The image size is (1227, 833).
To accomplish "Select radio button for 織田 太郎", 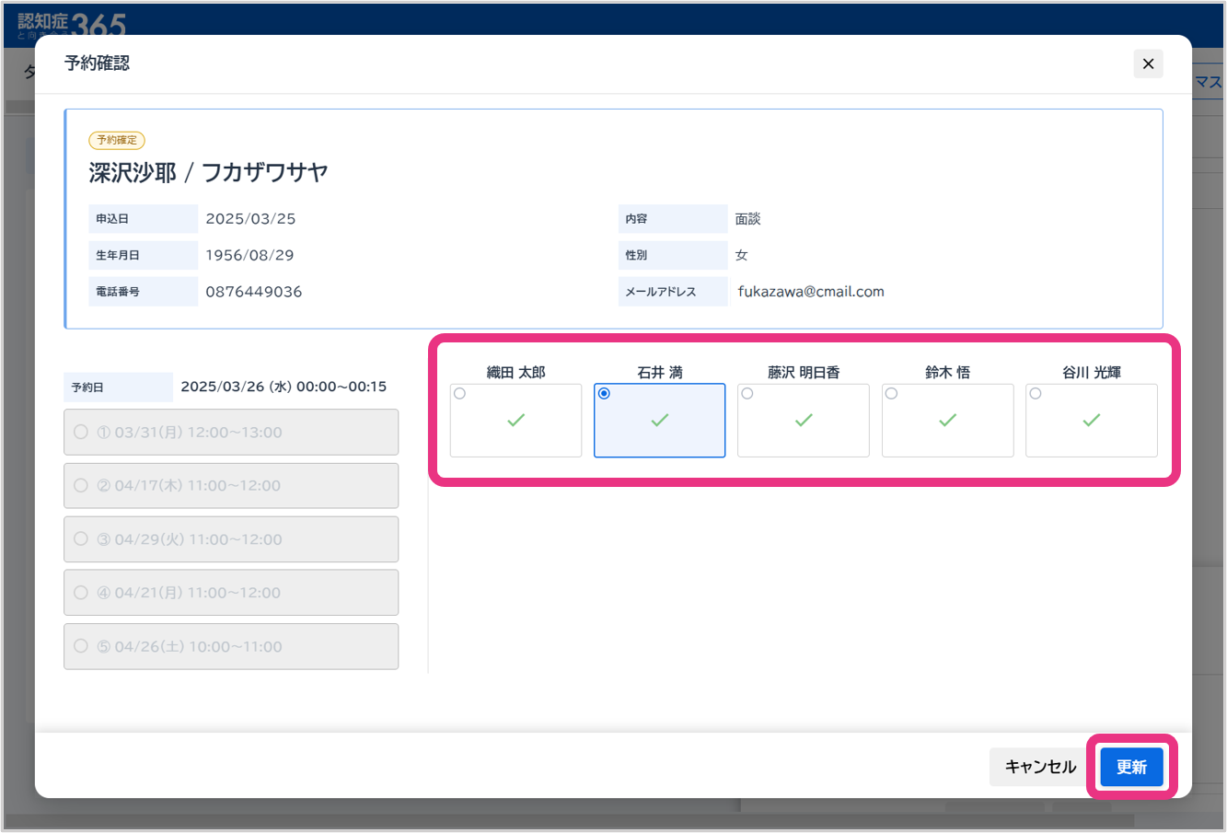I will click(460, 394).
